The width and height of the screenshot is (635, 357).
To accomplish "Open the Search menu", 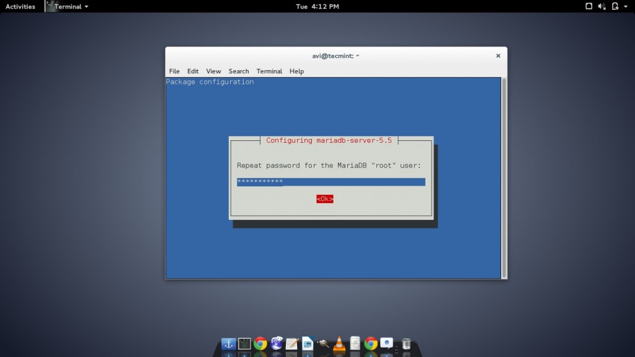I will coord(238,71).
